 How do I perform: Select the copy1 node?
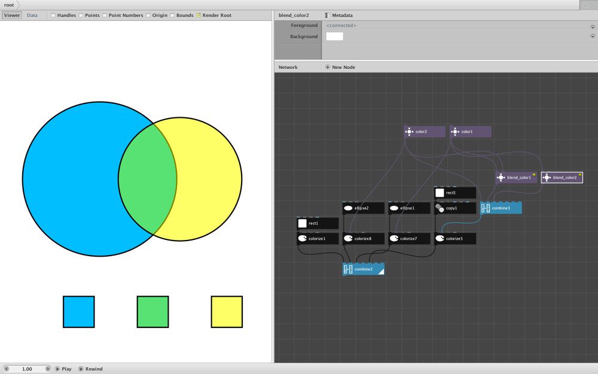pyautogui.click(x=455, y=208)
